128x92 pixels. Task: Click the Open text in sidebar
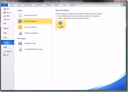(x=8, y=16)
